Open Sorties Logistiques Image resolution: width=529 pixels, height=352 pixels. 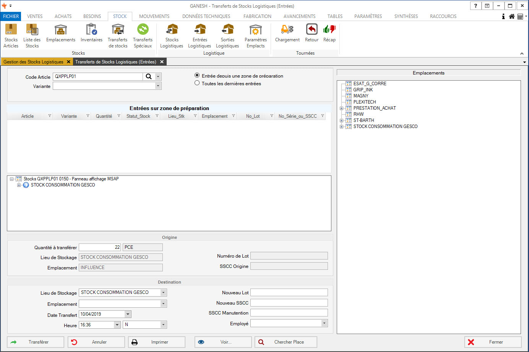point(227,36)
